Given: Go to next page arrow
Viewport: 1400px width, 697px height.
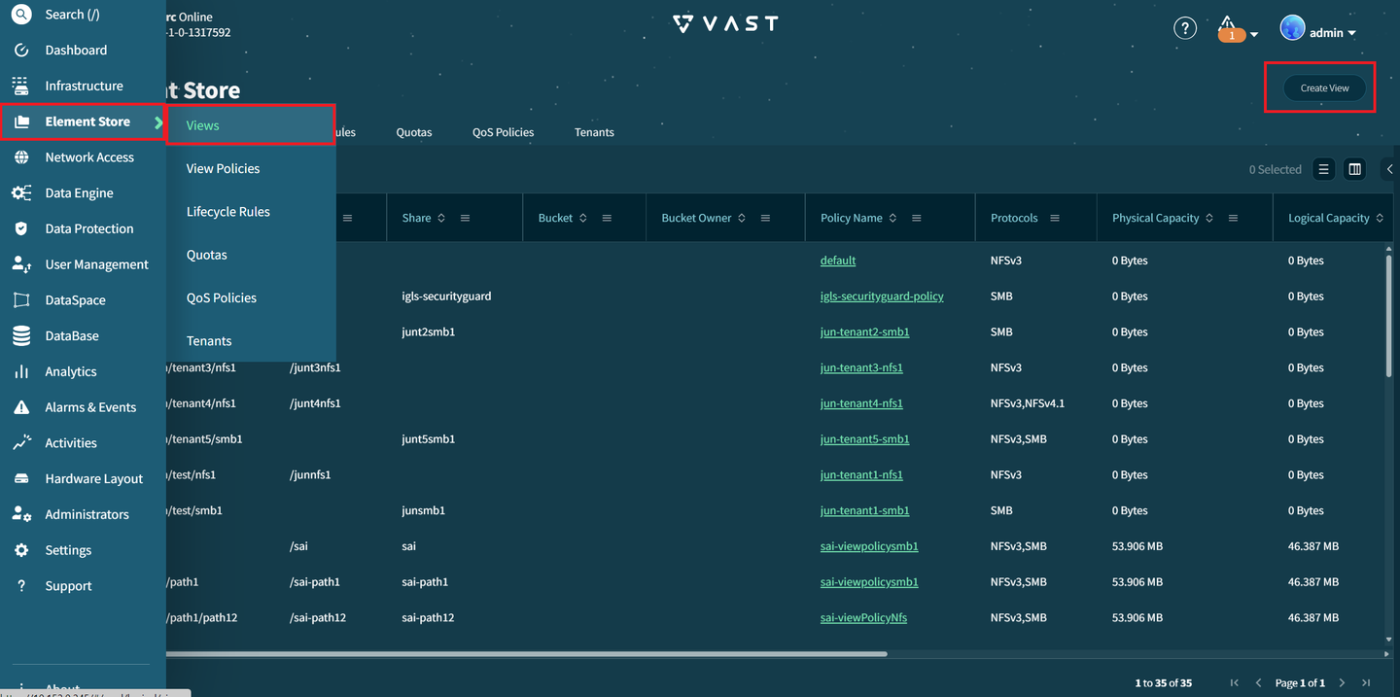Looking at the screenshot, I should point(1342,683).
